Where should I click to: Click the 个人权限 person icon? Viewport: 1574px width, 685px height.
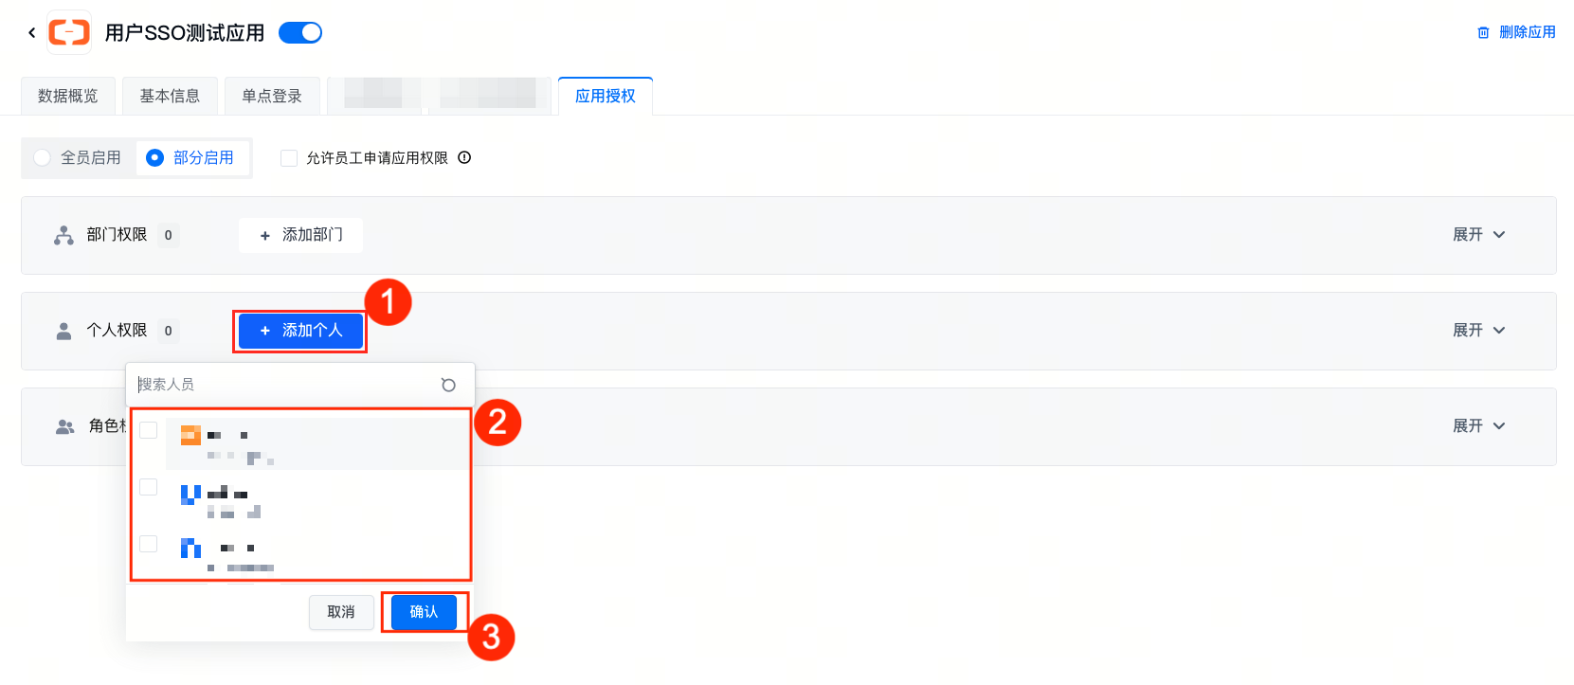63,331
